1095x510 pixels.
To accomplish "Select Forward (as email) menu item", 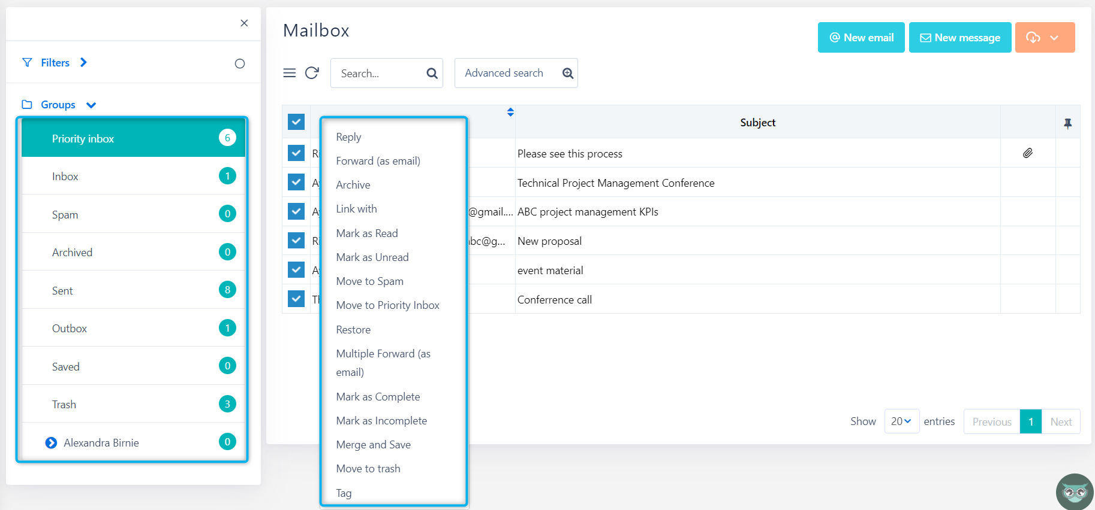I will click(x=378, y=161).
